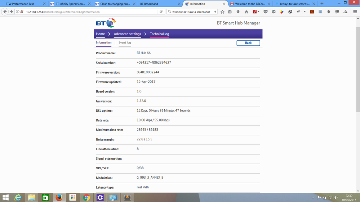Viewport: 360px width, 202px height.
Task: Open Flash extension dropdown arrow
Action: coord(258,12)
